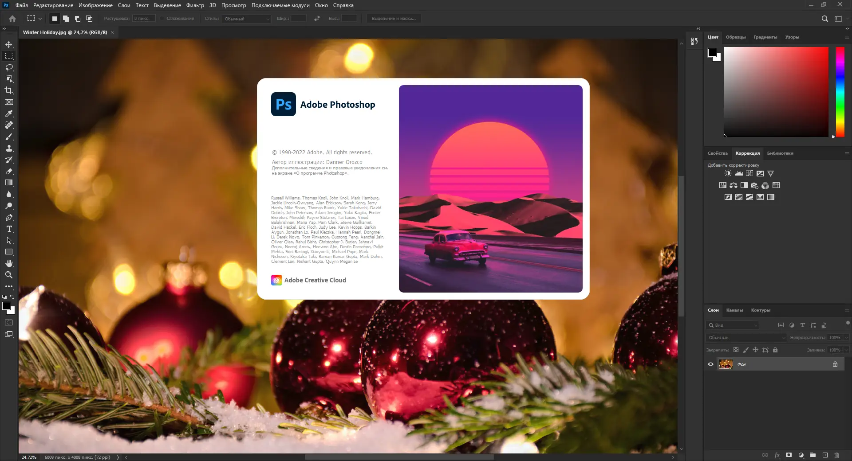Select the Spot Healing Brush tool
Image resolution: width=852 pixels, height=461 pixels.
point(9,125)
